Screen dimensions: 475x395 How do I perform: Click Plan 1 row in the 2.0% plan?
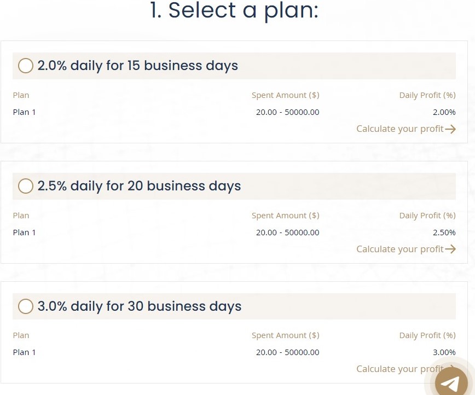click(x=234, y=112)
